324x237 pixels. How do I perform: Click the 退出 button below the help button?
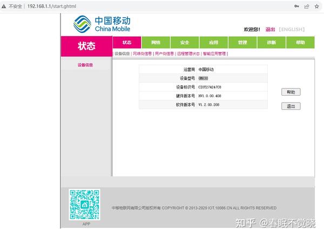click(291, 106)
